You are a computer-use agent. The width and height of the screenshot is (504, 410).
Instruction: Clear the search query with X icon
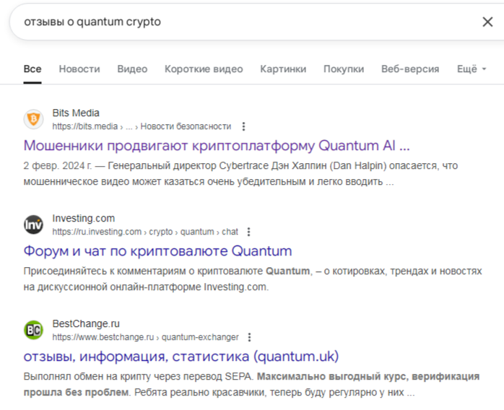[487, 22]
